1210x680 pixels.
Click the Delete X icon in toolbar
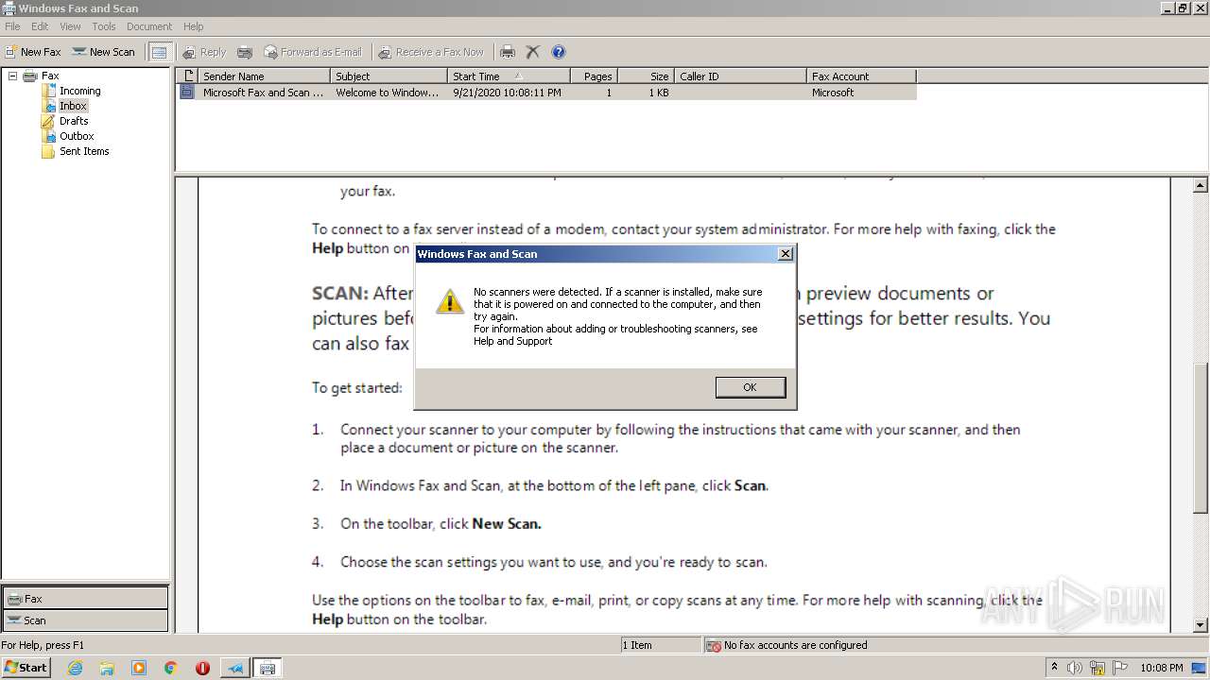pyautogui.click(x=533, y=52)
